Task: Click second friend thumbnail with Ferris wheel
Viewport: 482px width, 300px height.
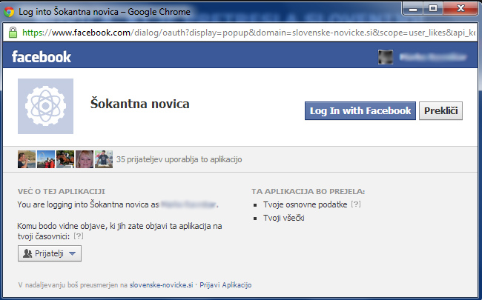Action: (x=46, y=159)
